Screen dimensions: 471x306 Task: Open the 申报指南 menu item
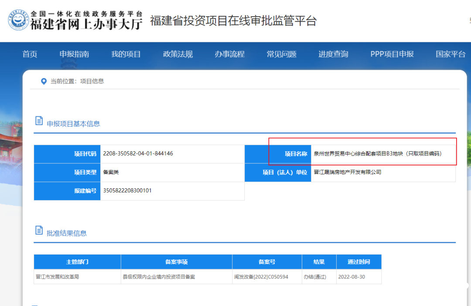coord(74,54)
